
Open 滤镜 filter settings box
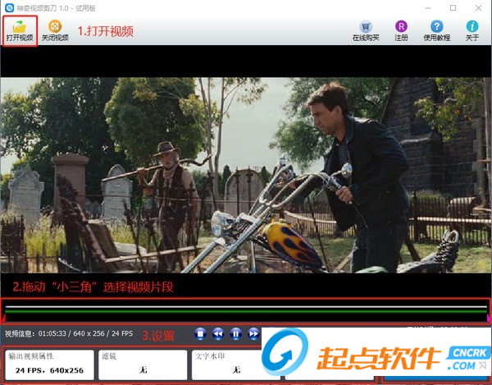(143, 364)
